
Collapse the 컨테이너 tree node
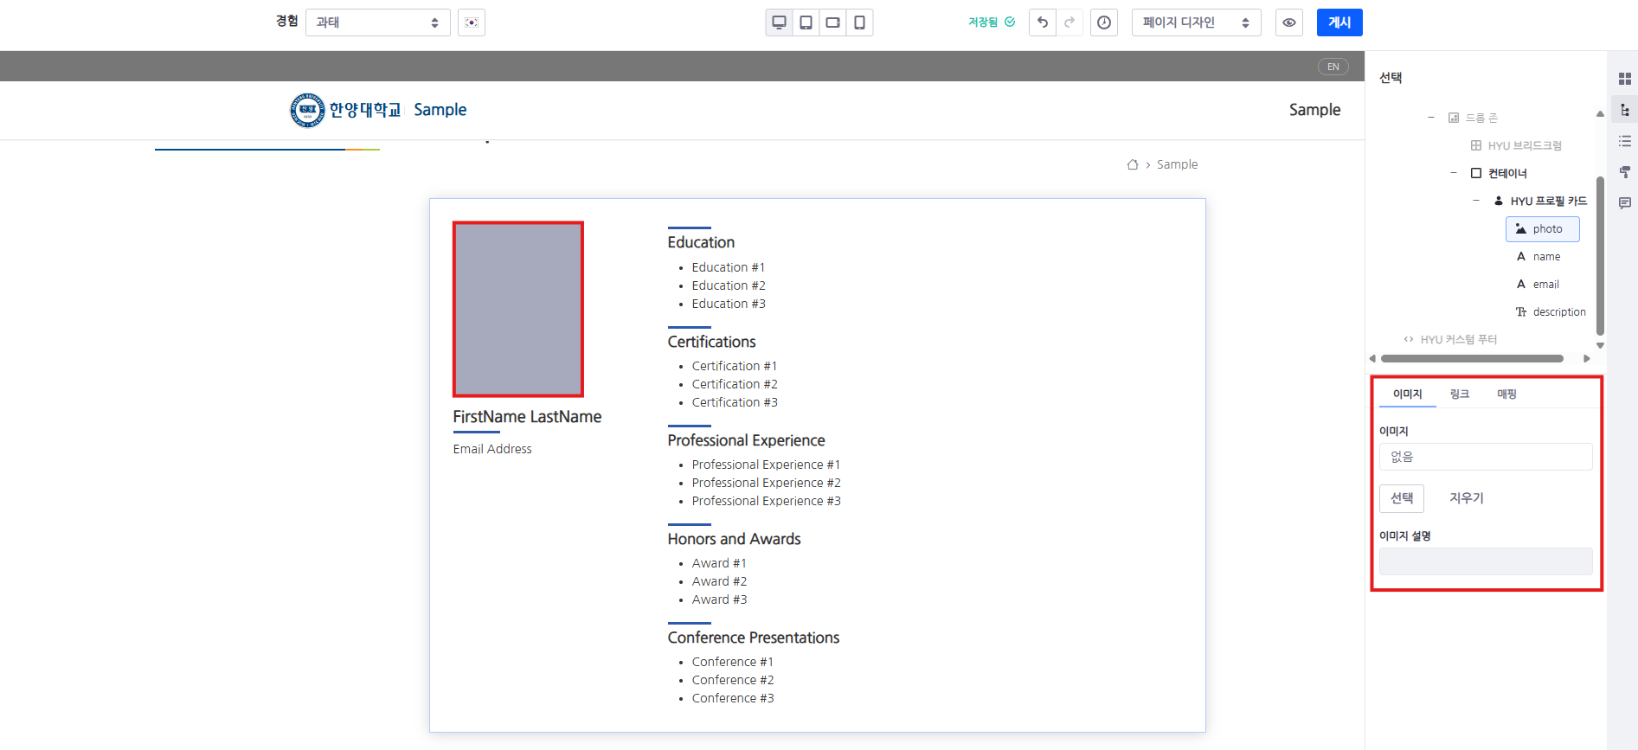click(x=1454, y=173)
